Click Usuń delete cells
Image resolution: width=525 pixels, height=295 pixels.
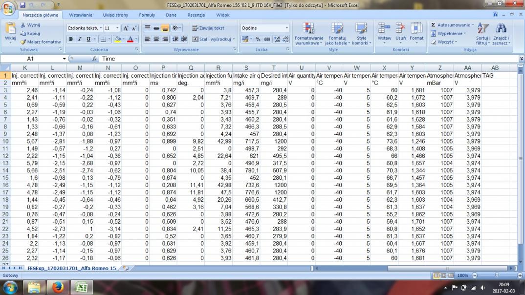[400, 33]
